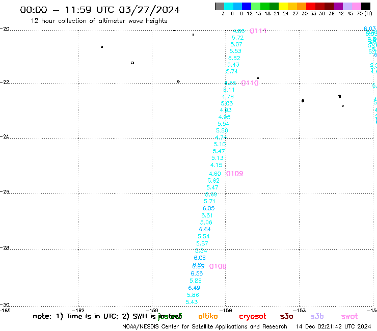Select the 5.52 wave height value
The height and width of the screenshot is (331, 377).
[x=234, y=58]
